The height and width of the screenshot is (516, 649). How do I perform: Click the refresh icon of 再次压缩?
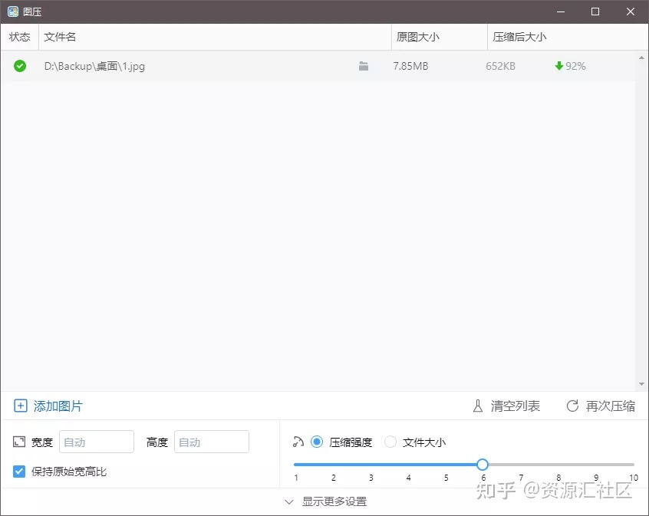pos(572,406)
